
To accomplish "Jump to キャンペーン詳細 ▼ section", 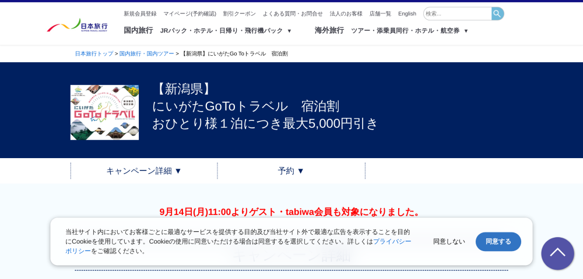I will pyautogui.click(x=144, y=171).
